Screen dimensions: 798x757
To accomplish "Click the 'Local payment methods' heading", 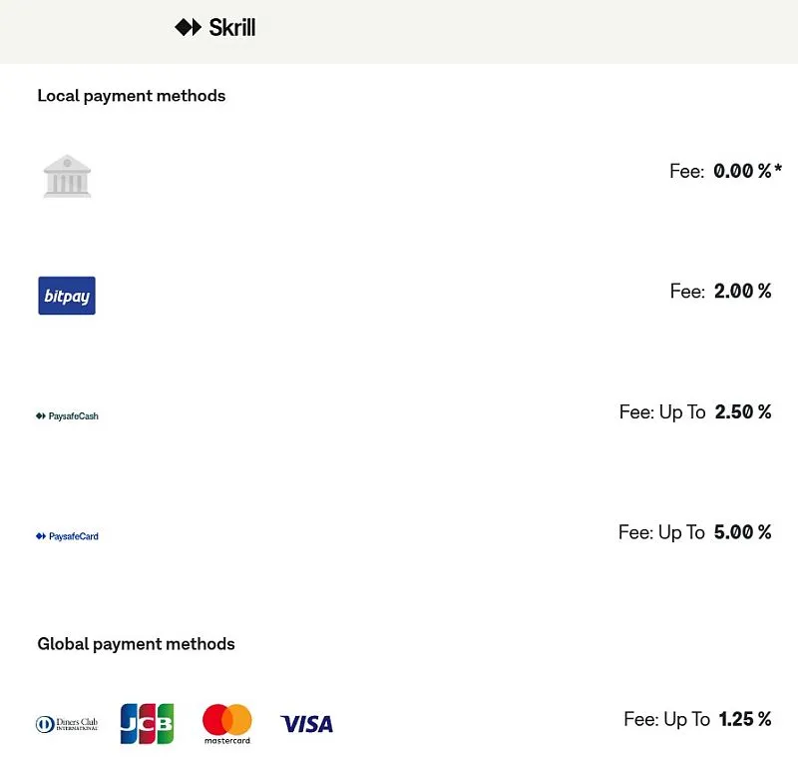I will click(x=132, y=96).
